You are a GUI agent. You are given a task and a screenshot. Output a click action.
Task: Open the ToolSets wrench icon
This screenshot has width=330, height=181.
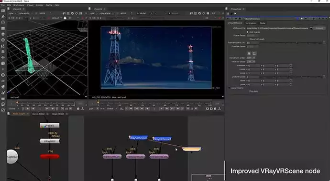coord(3,92)
